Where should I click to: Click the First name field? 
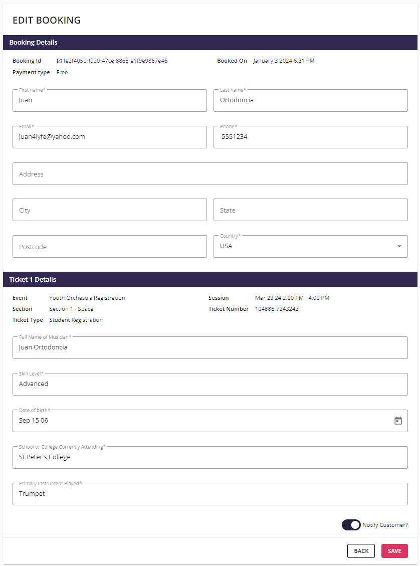click(x=110, y=100)
